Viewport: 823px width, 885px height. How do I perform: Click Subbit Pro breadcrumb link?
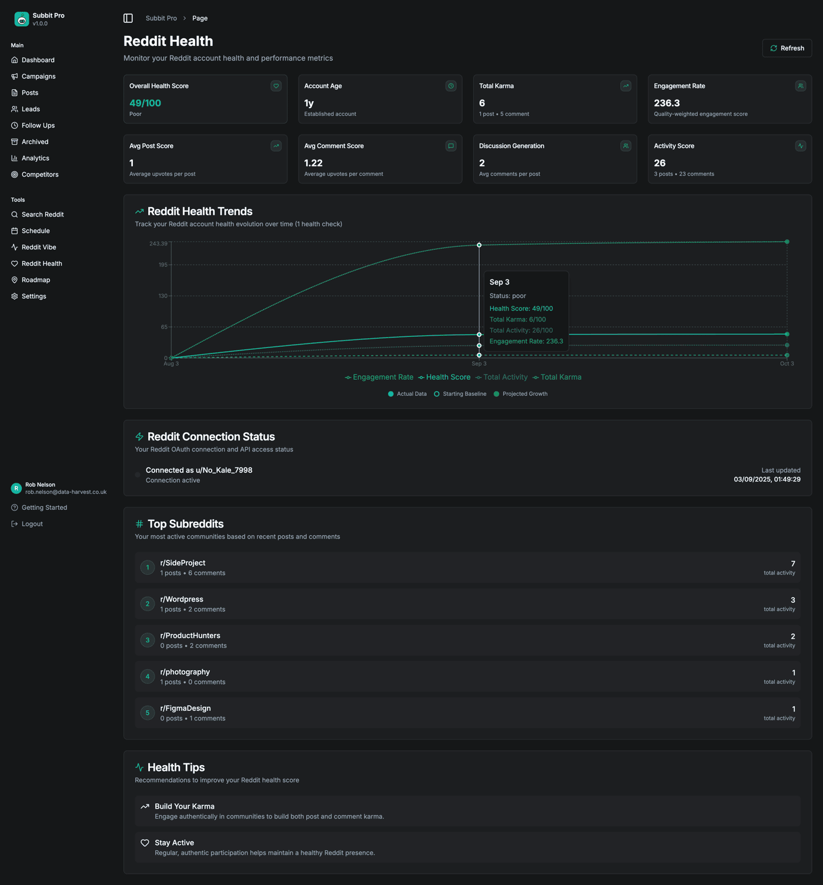pos(161,18)
